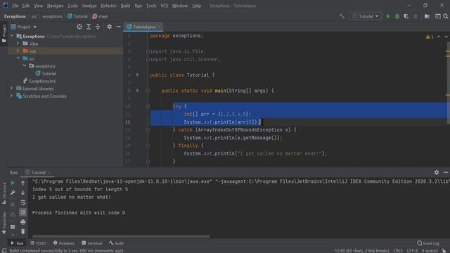Image resolution: width=450 pixels, height=253 pixels.
Task: Open the Build menu
Action: (x=125, y=6)
